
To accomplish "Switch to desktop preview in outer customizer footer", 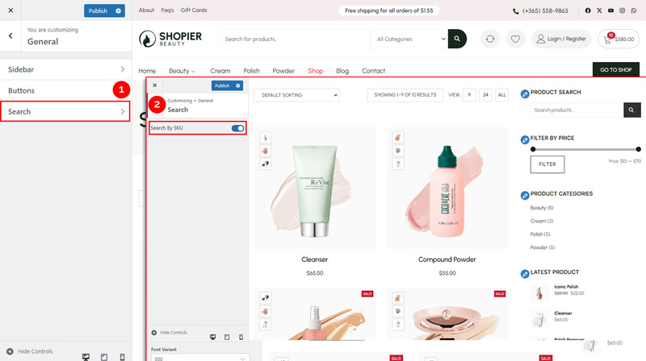I will point(86,357).
